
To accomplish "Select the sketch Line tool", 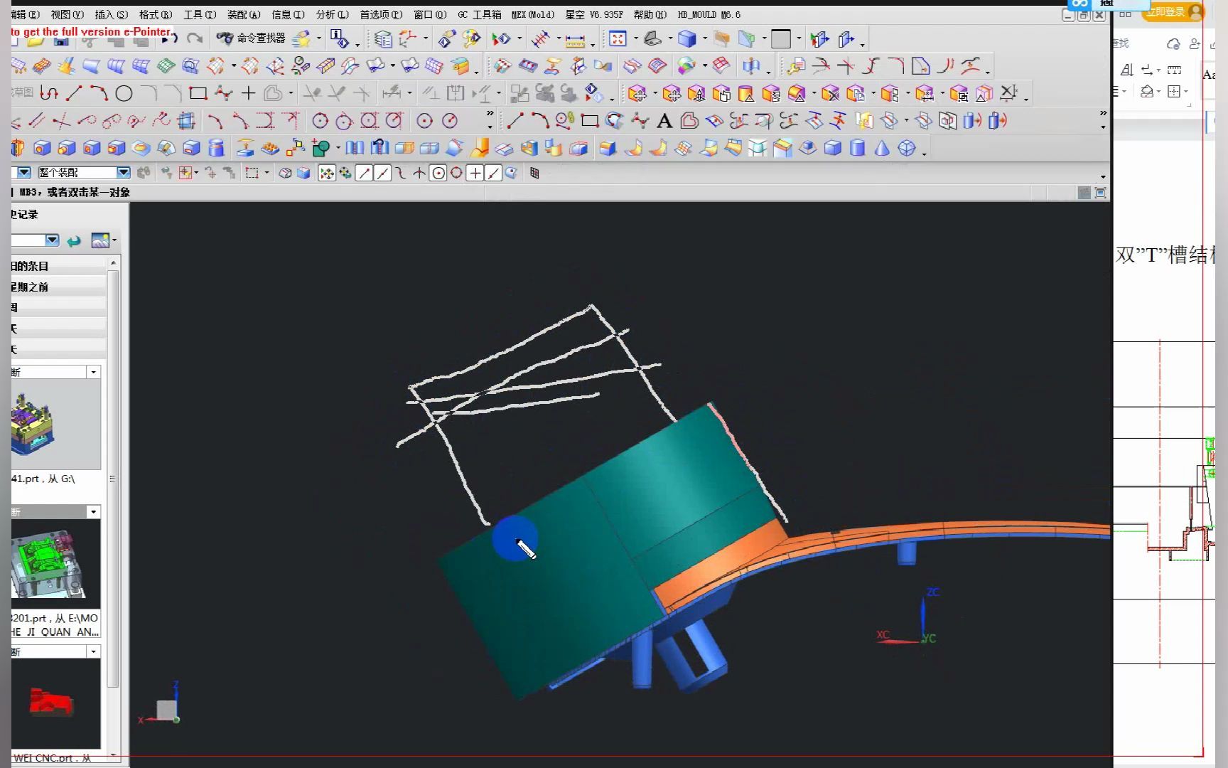I will coord(74,93).
